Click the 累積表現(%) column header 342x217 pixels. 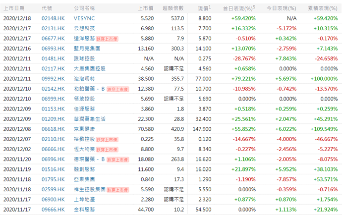(323, 8)
